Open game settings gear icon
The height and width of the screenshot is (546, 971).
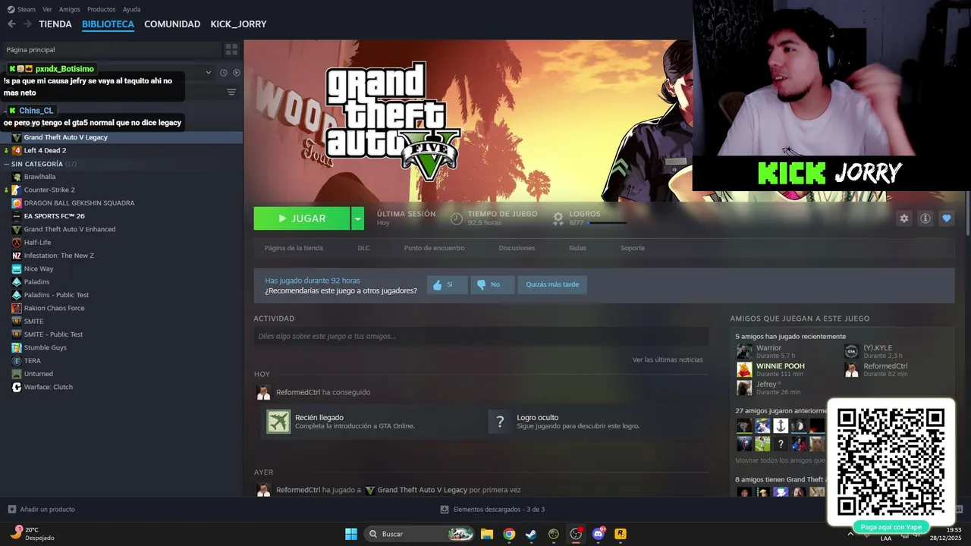point(903,218)
